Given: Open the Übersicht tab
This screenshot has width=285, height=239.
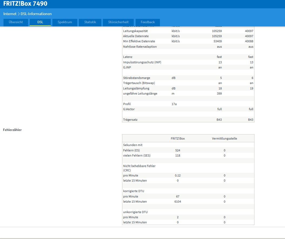Looking at the screenshot, I should (x=16, y=22).
